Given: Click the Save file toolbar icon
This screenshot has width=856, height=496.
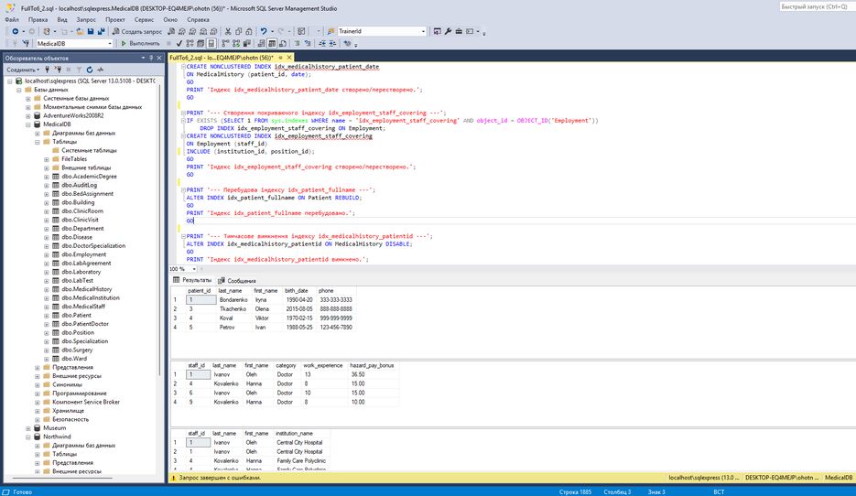Looking at the screenshot, I should pyautogui.click(x=91, y=31).
